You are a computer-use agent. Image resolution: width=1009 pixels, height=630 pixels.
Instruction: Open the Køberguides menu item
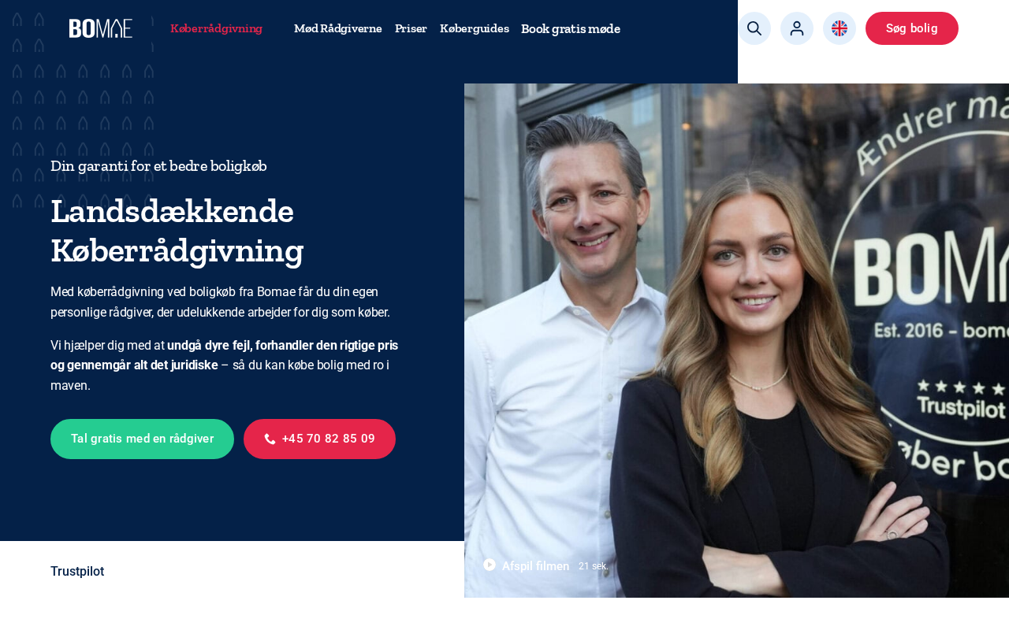[x=475, y=28]
